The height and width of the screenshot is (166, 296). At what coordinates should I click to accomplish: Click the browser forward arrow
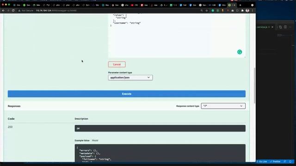point(8,11)
